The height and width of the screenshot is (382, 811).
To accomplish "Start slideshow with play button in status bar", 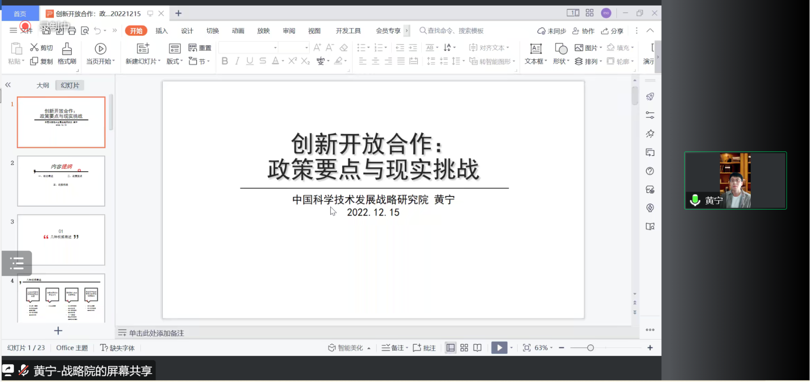I will pos(499,348).
